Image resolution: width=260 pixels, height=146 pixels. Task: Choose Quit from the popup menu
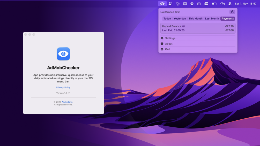coord(198,49)
